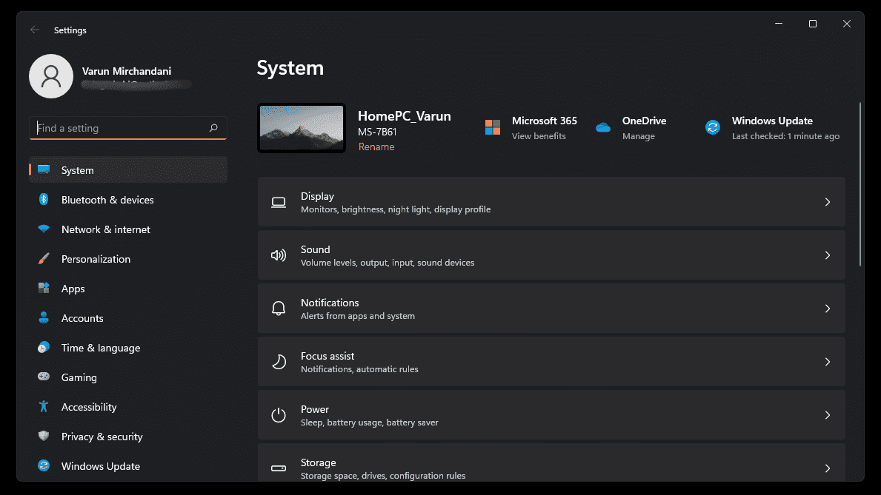Click the Find a setting search box
Screen dimensions: 881x495
128,128
